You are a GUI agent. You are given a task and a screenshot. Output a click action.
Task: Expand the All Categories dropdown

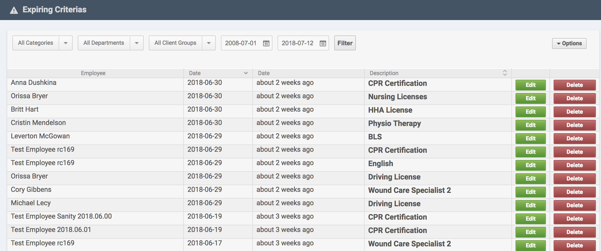pyautogui.click(x=66, y=43)
